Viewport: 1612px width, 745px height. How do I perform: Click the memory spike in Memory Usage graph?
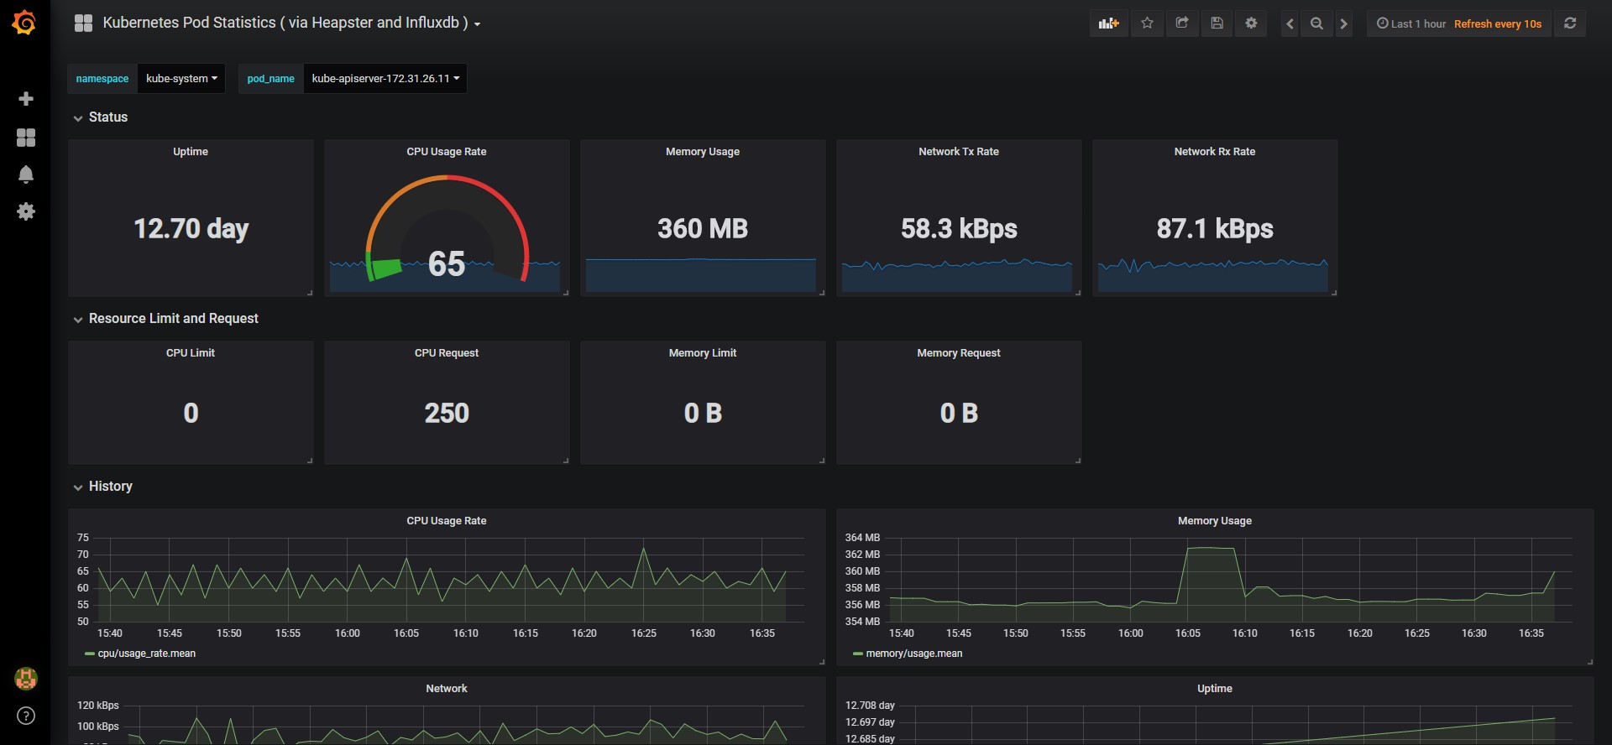[x=1212, y=549]
